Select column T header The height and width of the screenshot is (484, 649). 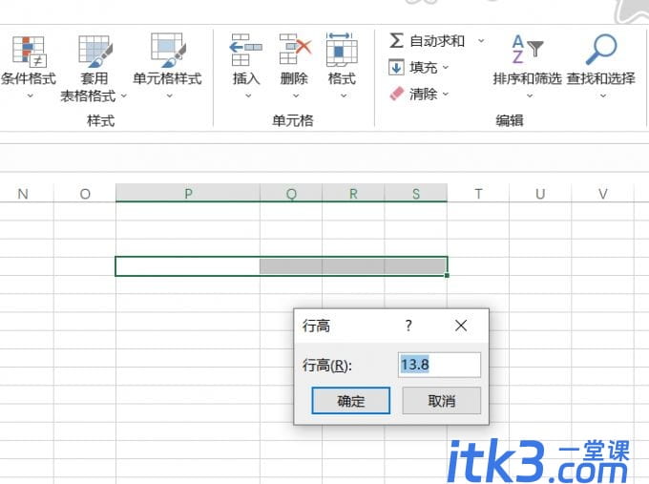(x=478, y=193)
